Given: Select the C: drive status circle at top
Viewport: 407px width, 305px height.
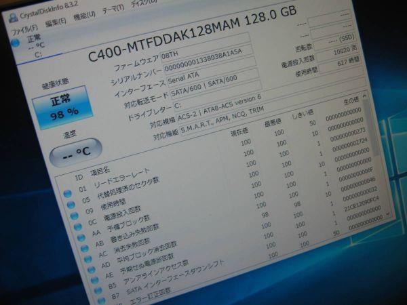Looking at the screenshot, I should (x=15, y=43).
